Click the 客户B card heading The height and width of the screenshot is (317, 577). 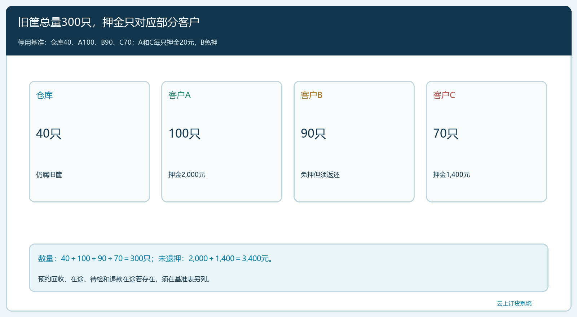click(x=312, y=95)
